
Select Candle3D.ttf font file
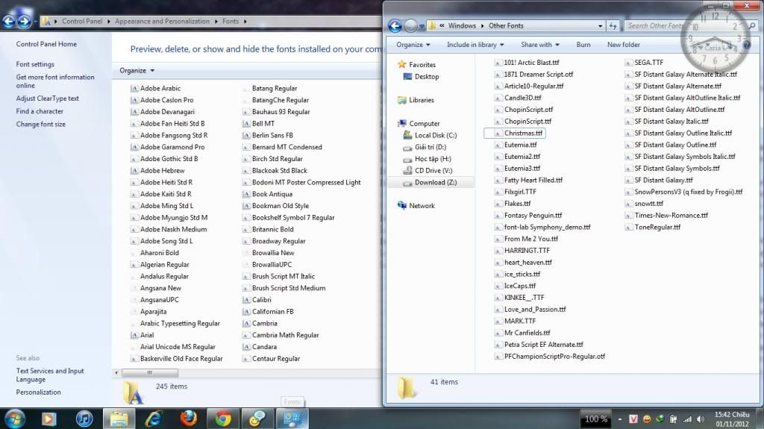[x=518, y=98]
